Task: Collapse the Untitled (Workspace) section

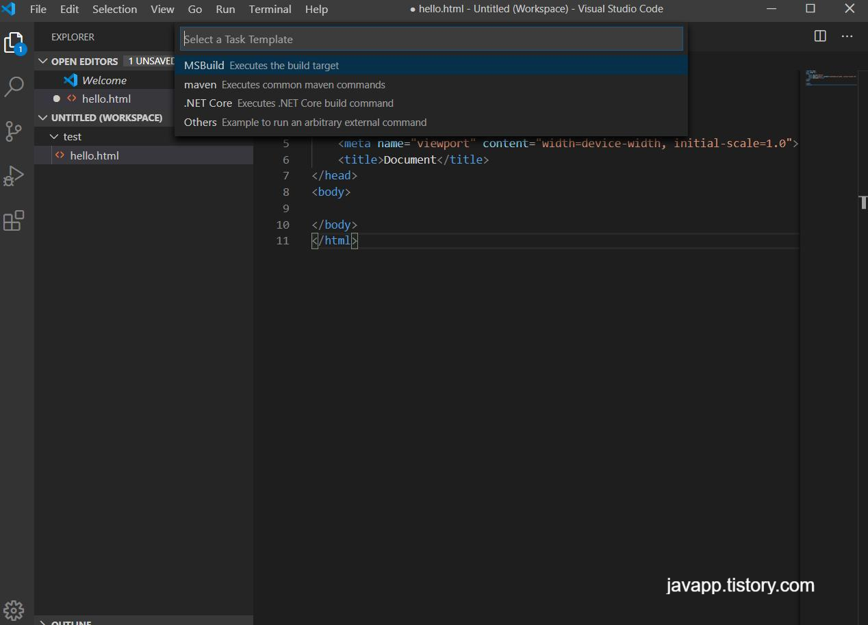Action: pos(44,118)
